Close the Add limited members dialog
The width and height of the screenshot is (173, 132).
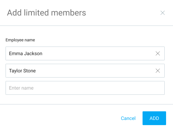[x=163, y=13]
